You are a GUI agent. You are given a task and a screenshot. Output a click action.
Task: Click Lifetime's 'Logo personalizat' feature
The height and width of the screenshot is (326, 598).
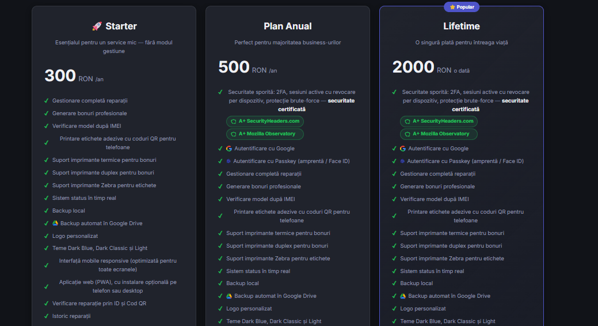tap(423, 309)
